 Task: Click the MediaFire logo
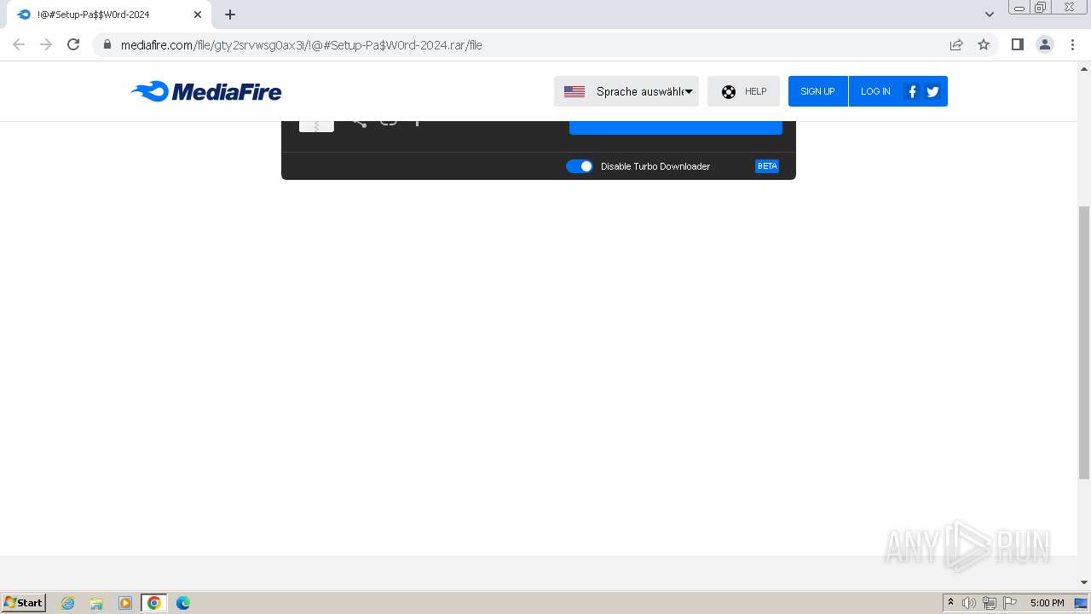(206, 91)
